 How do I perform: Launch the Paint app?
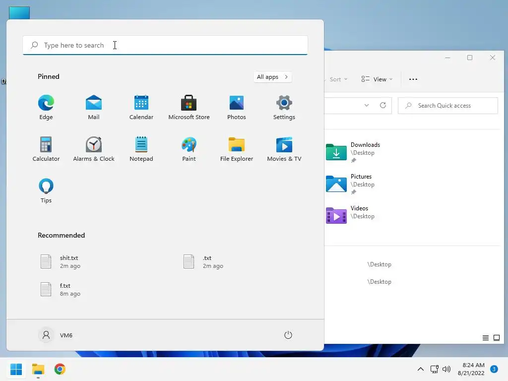coord(189,149)
